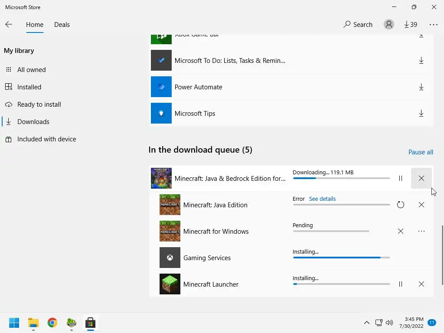Download Xbox Game Bar update arrow
This screenshot has height=333, width=444.
tap(421, 36)
